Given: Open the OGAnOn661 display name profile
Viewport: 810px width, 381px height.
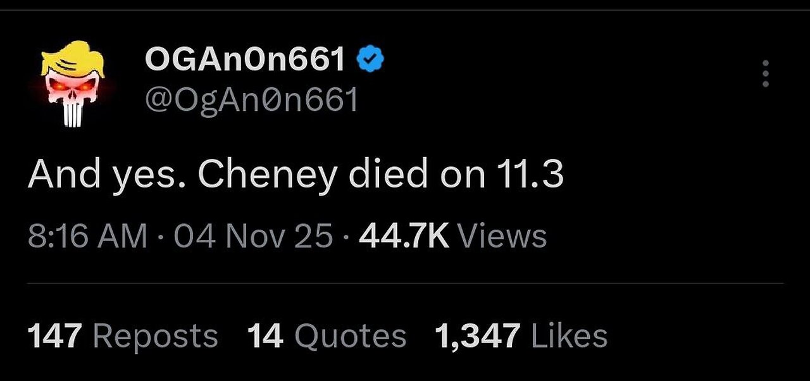Looking at the screenshot, I should click(x=246, y=60).
